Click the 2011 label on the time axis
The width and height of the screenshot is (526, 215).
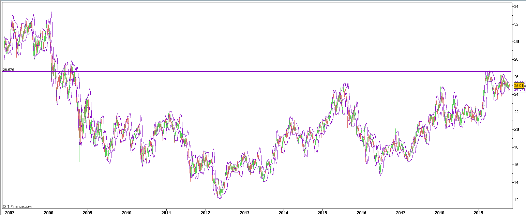[x=166, y=212]
